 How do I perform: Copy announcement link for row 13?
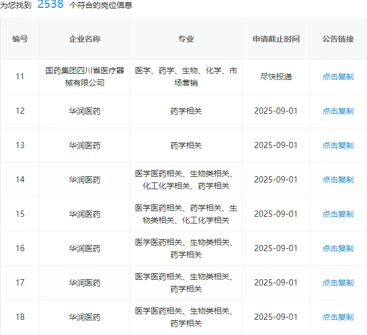click(x=338, y=145)
